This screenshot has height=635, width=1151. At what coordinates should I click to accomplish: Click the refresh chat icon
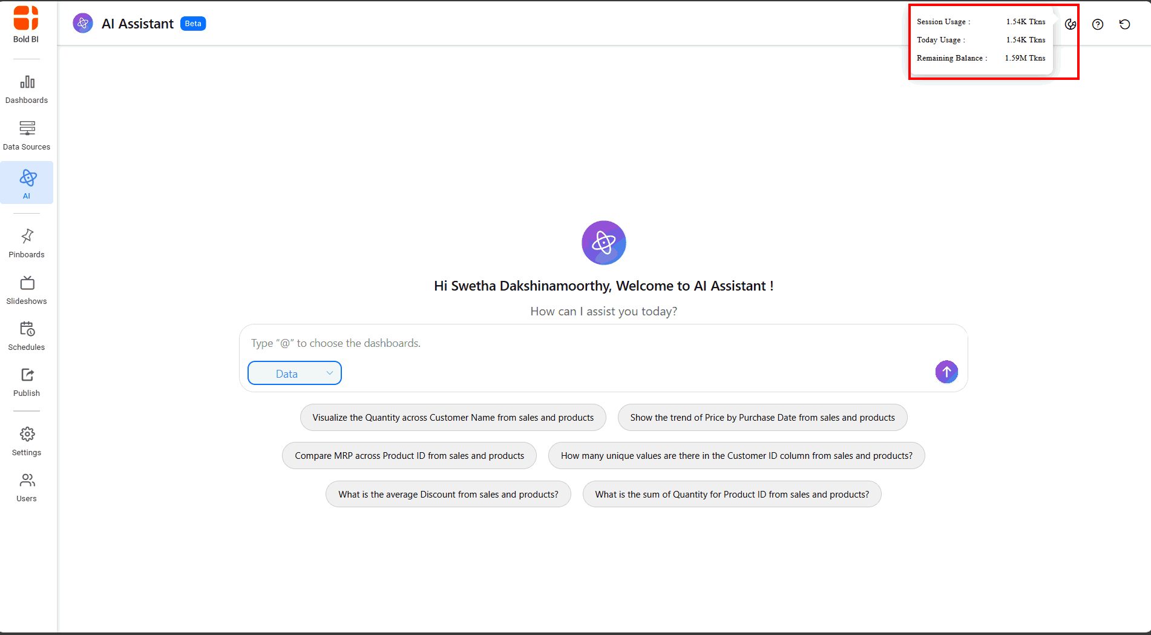[x=1124, y=24]
